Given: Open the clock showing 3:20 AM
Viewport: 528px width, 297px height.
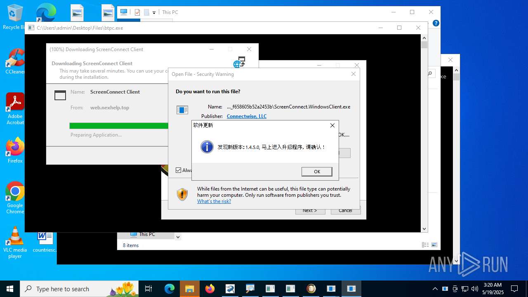Looking at the screenshot, I should coord(493,289).
